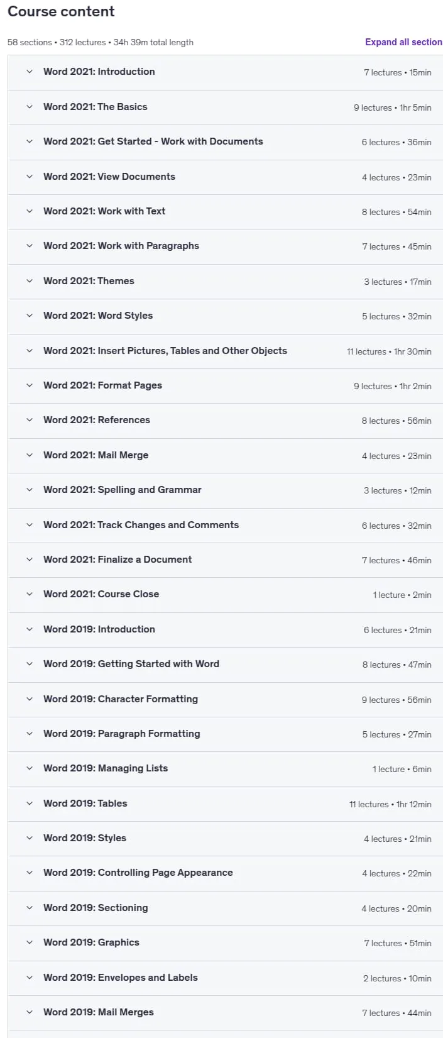
Task: Expand Word 2021: Format Pages chevron
Action: (29, 385)
